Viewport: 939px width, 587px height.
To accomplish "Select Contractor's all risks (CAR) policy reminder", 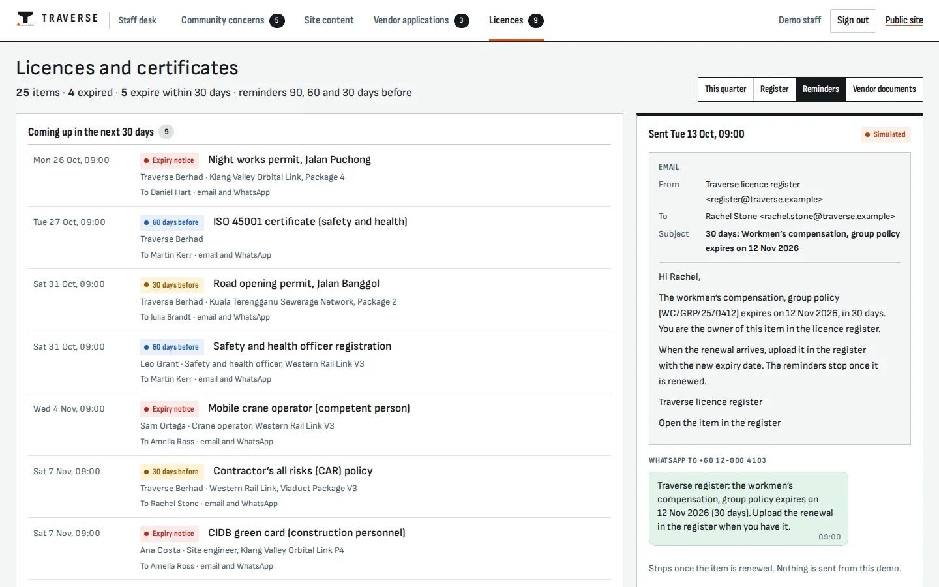I will (x=320, y=487).
